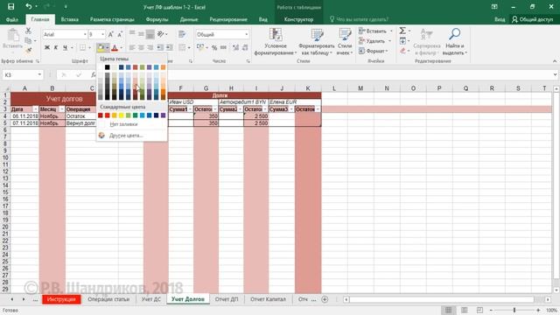This screenshot has width=560, height=315.
Task: Open the Отчет Капитал sheet tab
Action: tap(268, 299)
